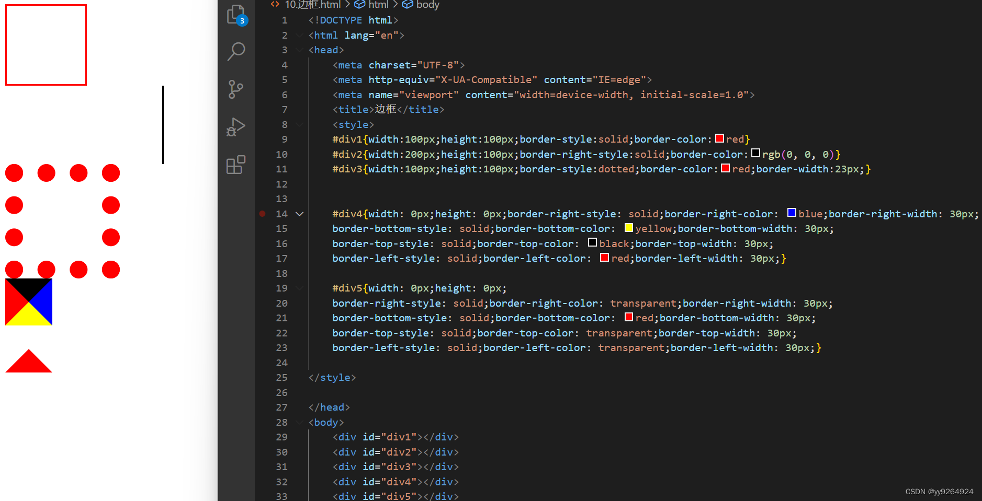Click the #div5 selector on line 19
Viewport: 982px width, 501px height.
(x=347, y=288)
